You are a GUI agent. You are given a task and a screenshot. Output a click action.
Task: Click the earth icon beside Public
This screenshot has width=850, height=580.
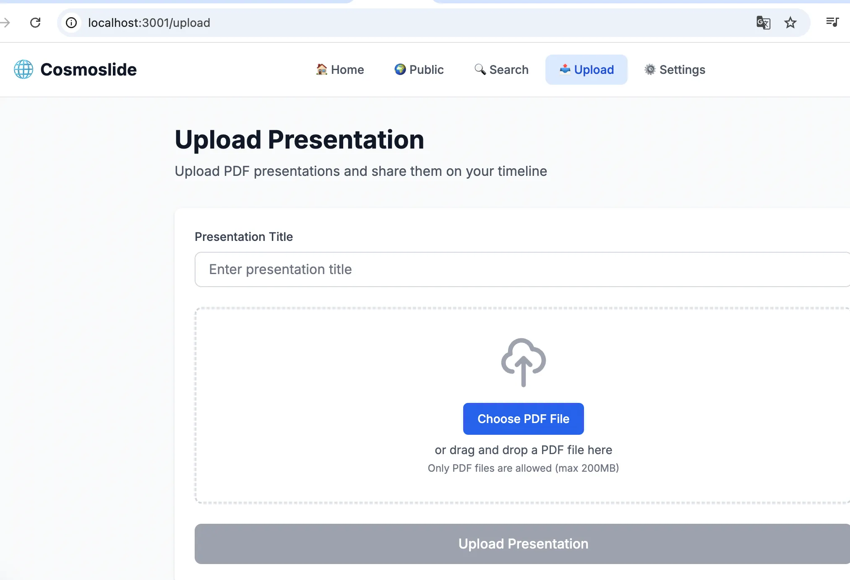(400, 69)
